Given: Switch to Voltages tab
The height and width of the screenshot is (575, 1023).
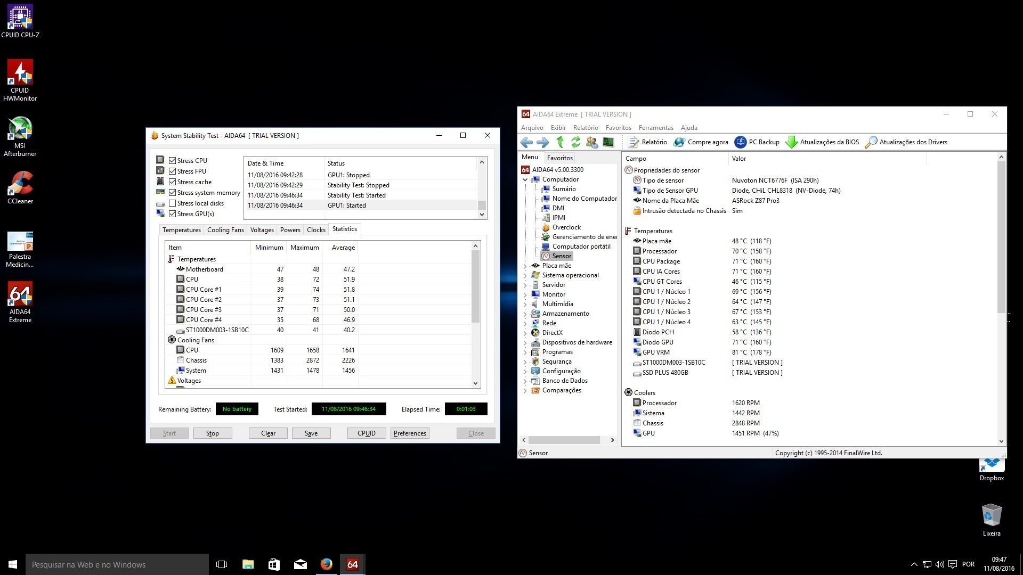Looking at the screenshot, I should [262, 230].
